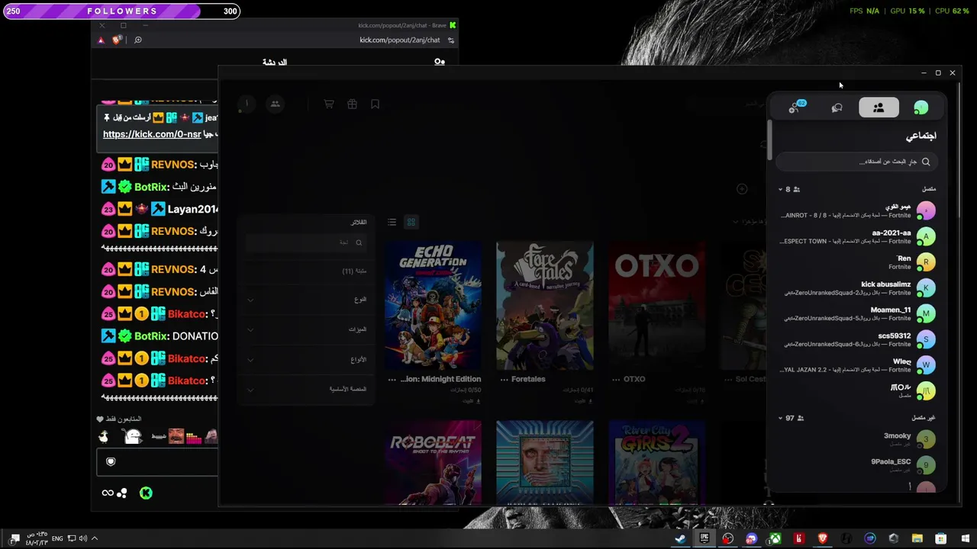Expand the النوع filter section
The height and width of the screenshot is (549, 977).
tap(305, 300)
